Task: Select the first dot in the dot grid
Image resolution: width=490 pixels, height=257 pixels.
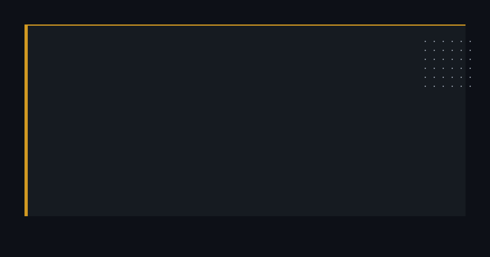Action: click(x=425, y=41)
